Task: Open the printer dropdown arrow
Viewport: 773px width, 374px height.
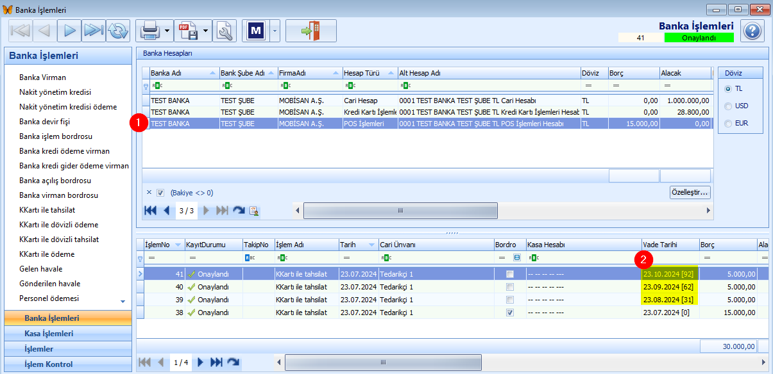Action: point(167,30)
